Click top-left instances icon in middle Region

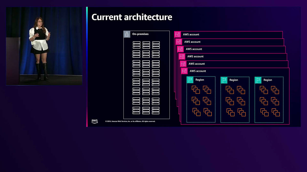[230, 90]
